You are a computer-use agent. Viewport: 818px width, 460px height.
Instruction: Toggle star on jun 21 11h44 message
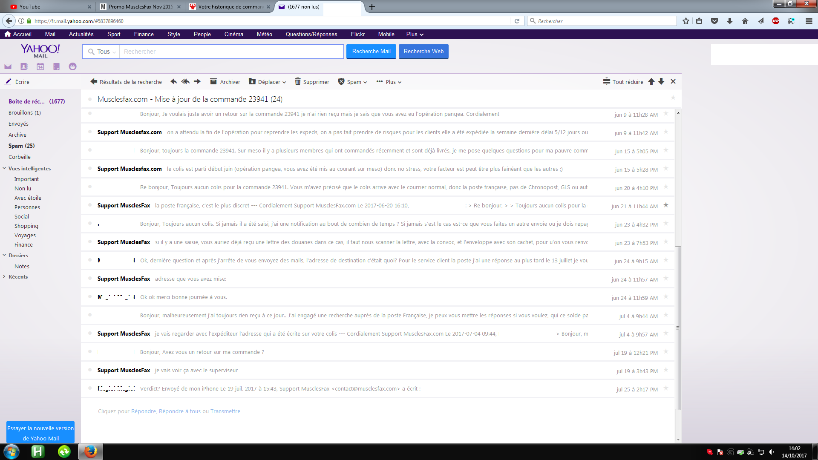[666, 205]
